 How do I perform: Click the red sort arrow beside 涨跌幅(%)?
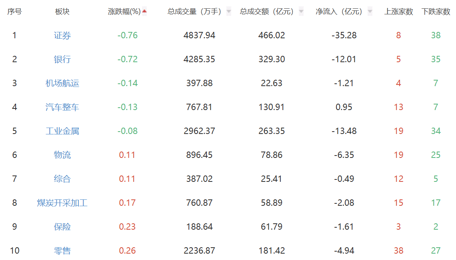click(144, 12)
